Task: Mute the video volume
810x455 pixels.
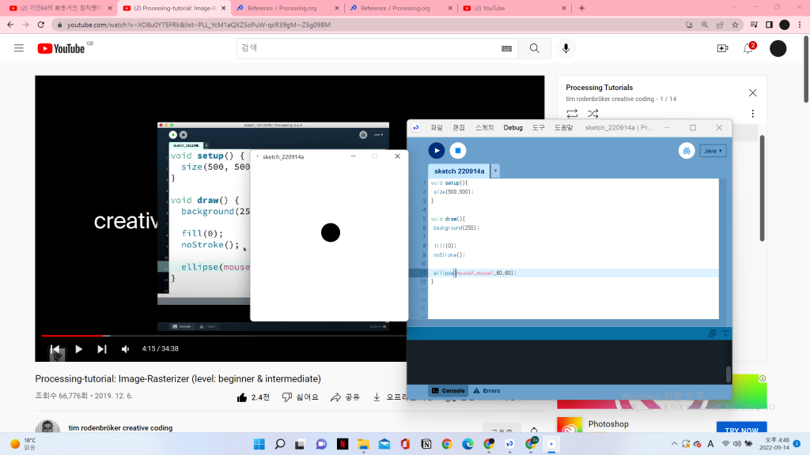Action: (125, 349)
